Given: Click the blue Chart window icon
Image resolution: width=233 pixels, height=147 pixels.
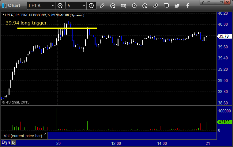Looking at the screenshot, I should pos(4,6).
